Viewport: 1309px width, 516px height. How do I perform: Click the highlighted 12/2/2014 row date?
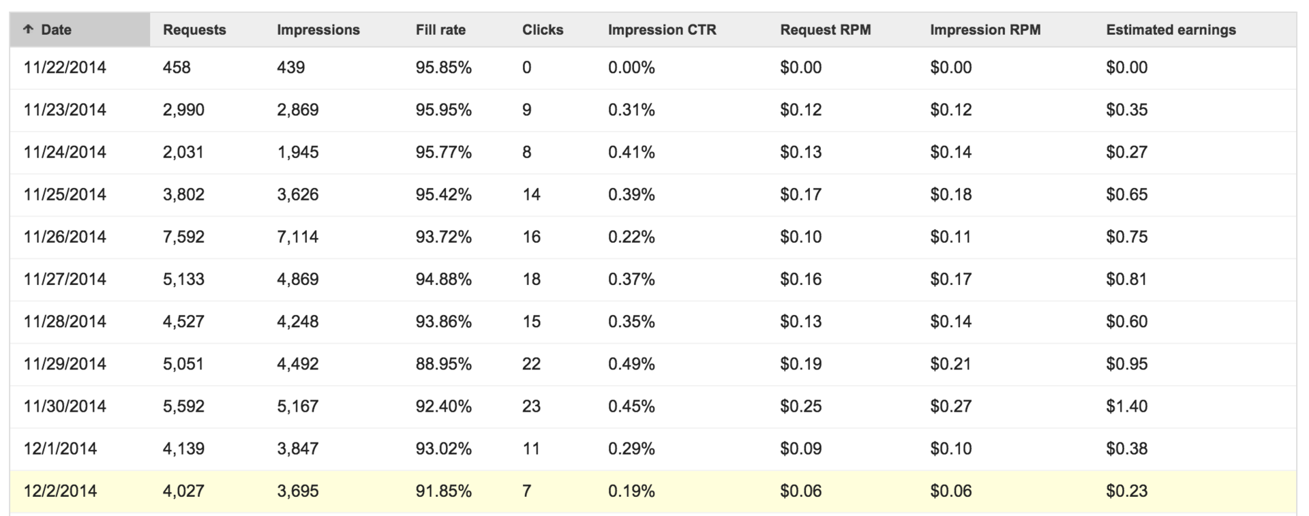[x=60, y=491]
